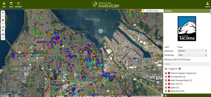Image resolution: width=211 pixels, height=97 pixels.
Task: Click the capture marker in Commencement Bay
Action: point(100,31)
